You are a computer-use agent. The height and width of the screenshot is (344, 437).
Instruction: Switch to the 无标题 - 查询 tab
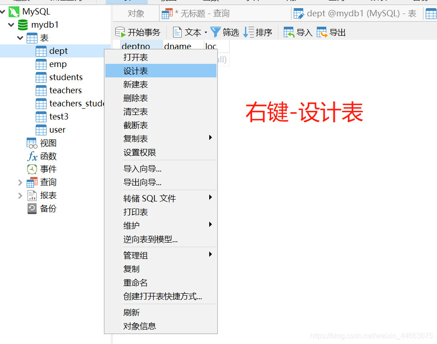(x=225, y=14)
